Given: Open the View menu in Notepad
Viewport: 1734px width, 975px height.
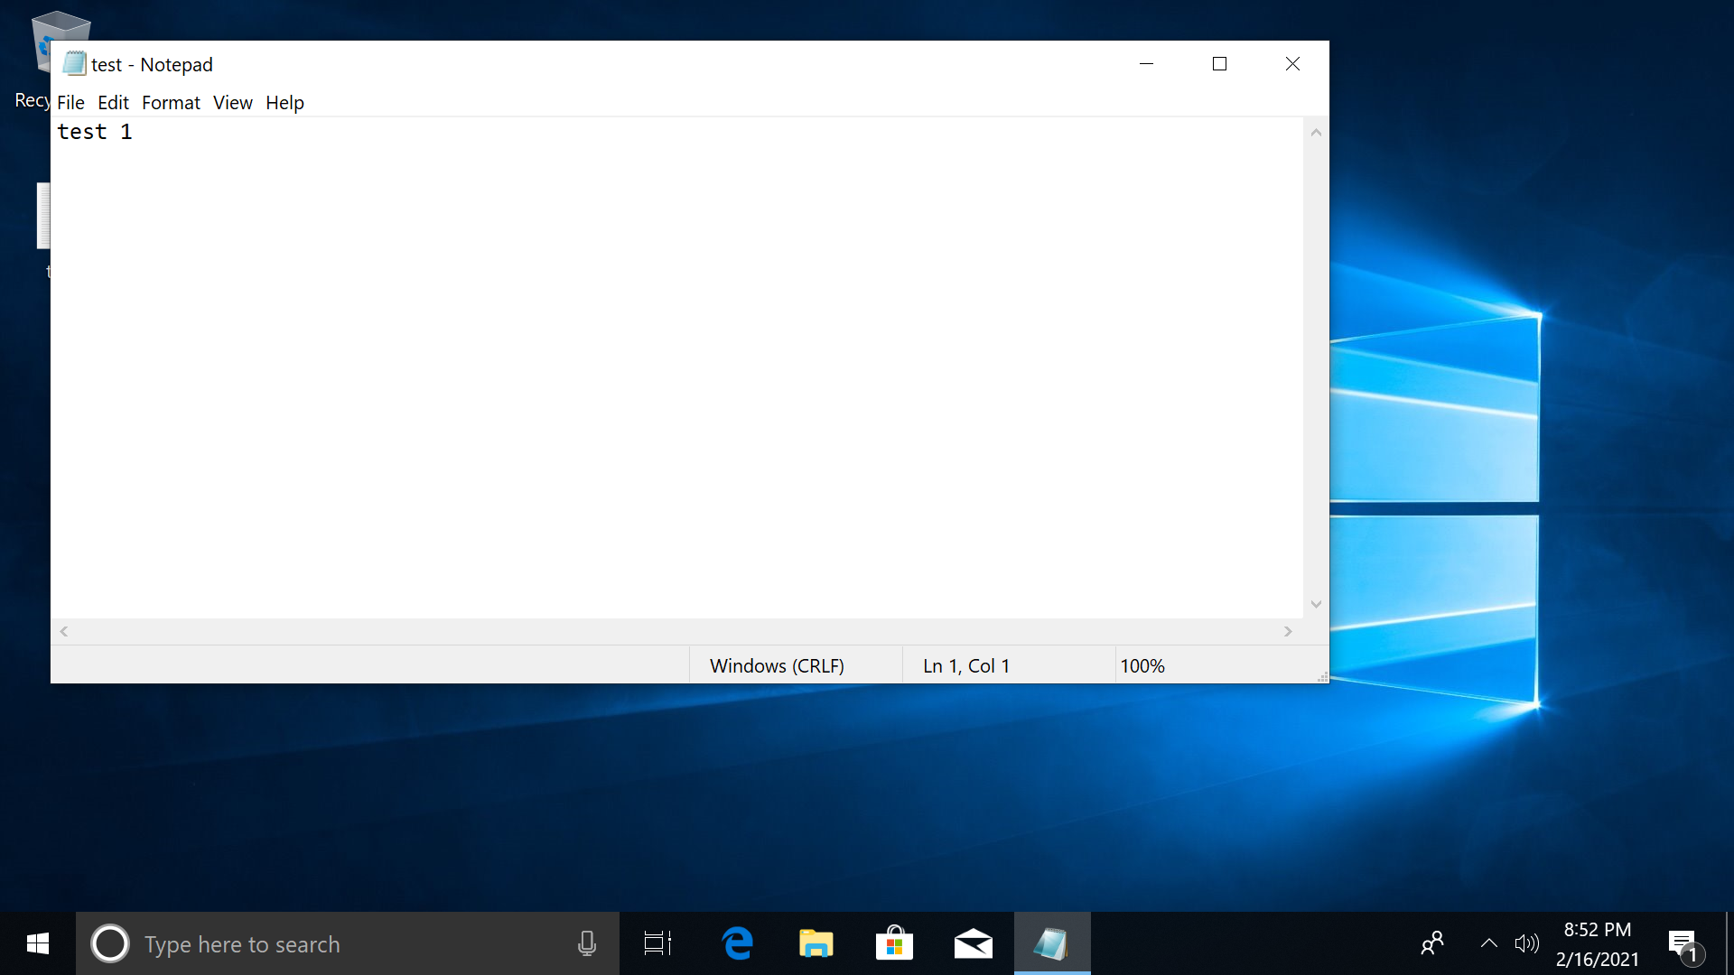Looking at the screenshot, I should click(232, 102).
